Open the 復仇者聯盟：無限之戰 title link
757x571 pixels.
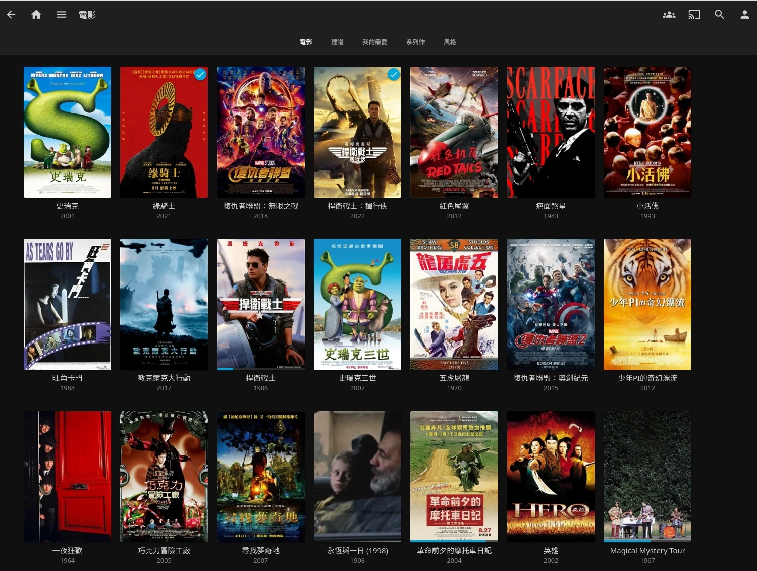click(x=261, y=206)
